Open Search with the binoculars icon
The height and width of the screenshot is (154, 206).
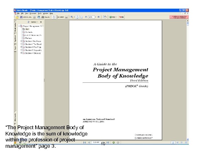click(x=45, y=17)
